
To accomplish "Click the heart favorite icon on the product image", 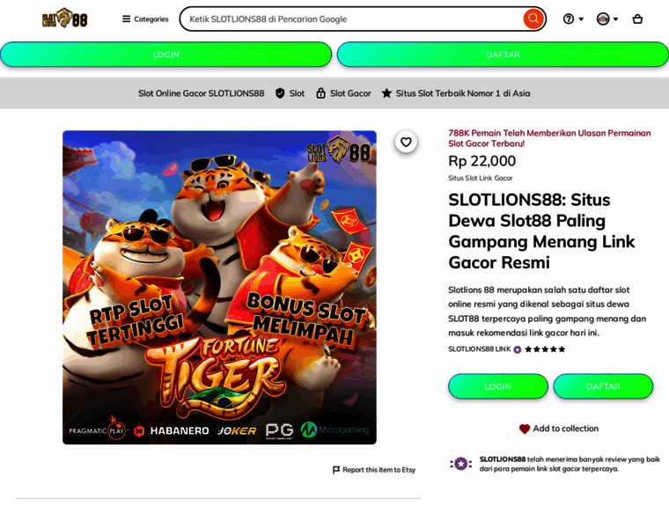I will pyautogui.click(x=406, y=142).
